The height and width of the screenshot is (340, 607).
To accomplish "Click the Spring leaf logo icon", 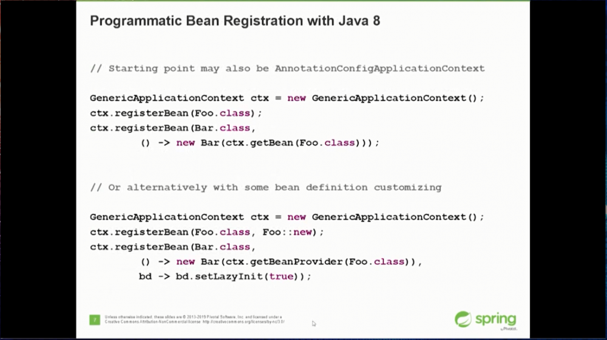I will (463, 319).
